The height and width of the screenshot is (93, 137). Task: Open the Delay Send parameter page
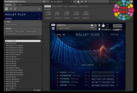click(73, 6)
